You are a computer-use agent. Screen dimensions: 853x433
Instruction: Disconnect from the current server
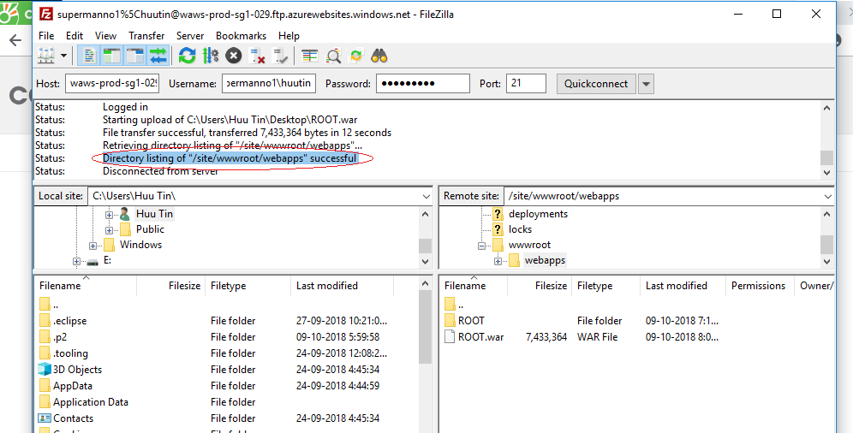256,56
